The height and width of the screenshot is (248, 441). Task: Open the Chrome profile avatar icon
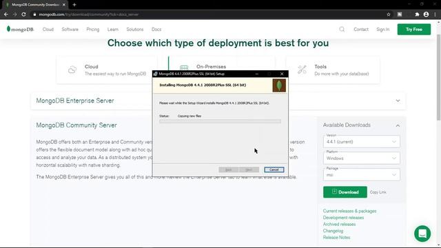tap(426, 14)
